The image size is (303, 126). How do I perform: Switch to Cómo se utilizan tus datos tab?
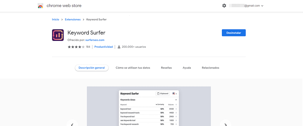133,68
